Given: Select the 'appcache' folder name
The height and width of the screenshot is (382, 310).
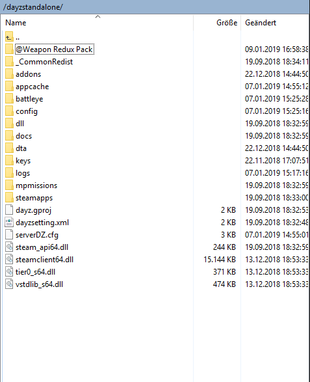Looking at the screenshot, I should (32, 87).
